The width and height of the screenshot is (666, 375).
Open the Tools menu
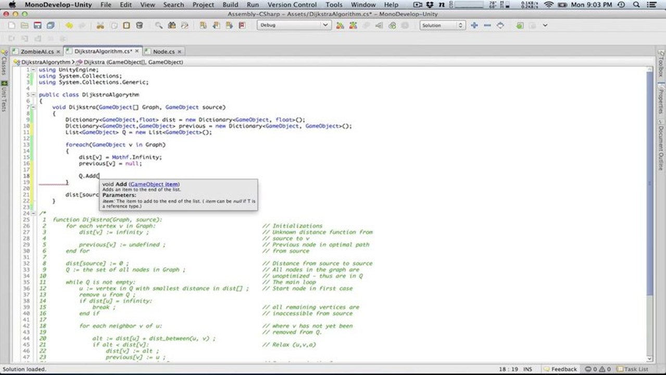(x=334, y=5)
